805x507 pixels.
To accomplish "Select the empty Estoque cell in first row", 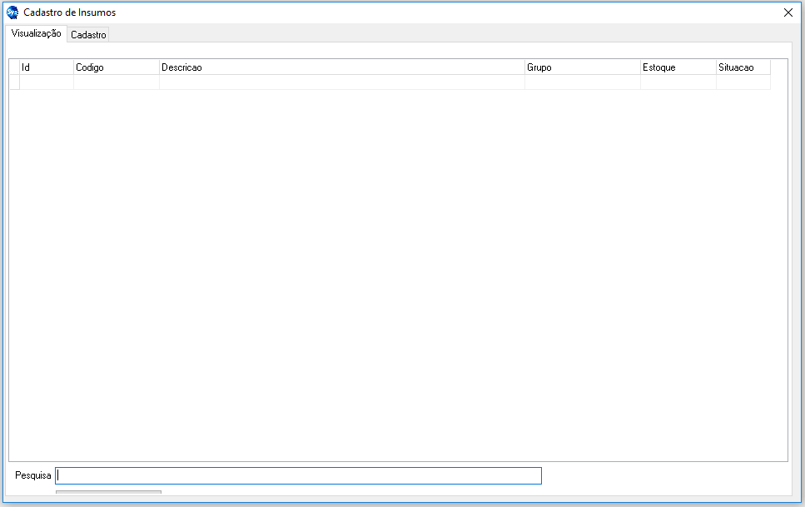I will point(678,82).
